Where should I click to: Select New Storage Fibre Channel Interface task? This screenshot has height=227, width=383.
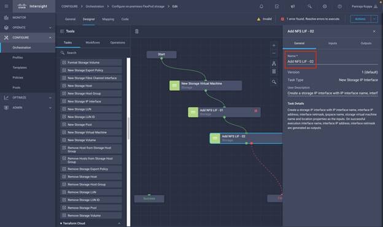[91, 78]
